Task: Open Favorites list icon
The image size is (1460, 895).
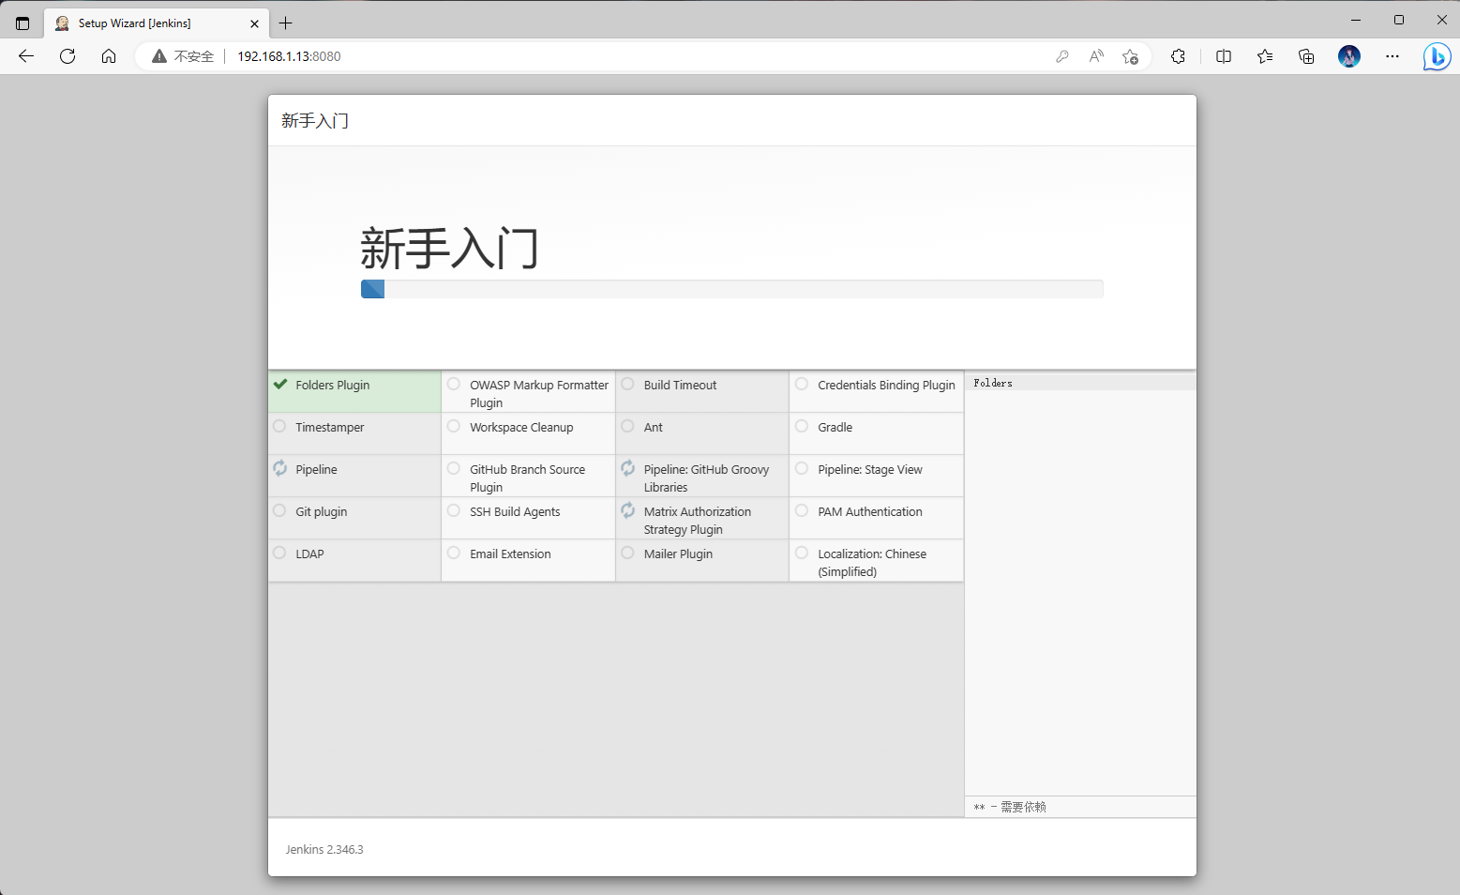Action: click(1265, 56)
